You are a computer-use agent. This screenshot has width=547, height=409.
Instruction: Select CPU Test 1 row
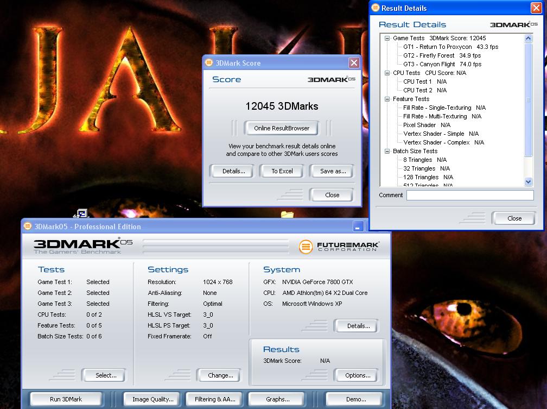[x=425, y=81]
